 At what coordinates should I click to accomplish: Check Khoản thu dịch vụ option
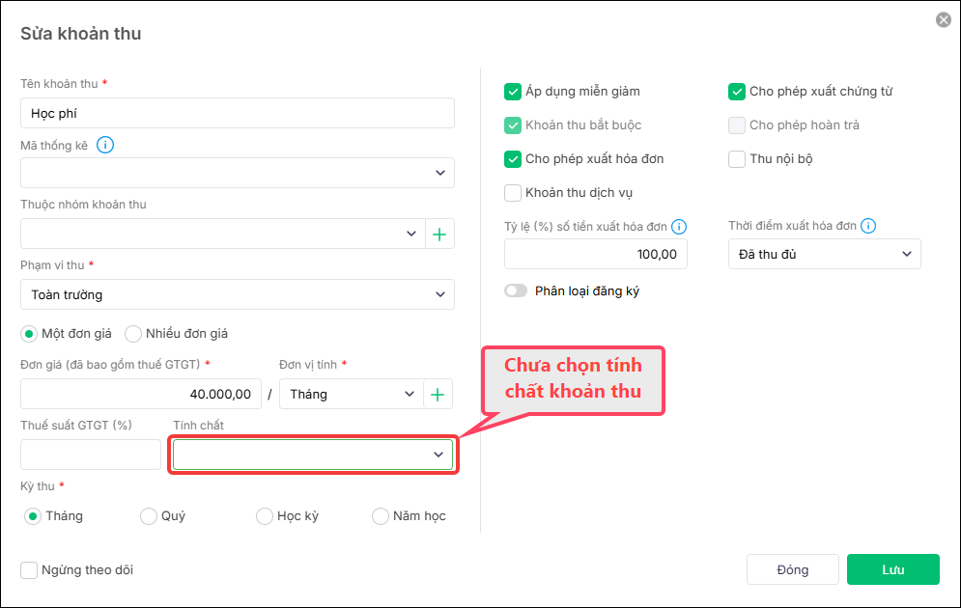point(512,193)
